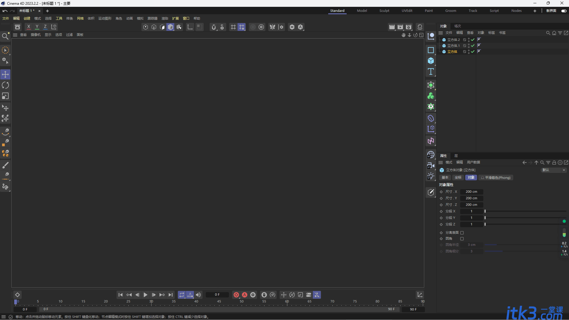Add a rectangle spline object
Viewport: 569px width, 320px height.
tap(431, 50)
